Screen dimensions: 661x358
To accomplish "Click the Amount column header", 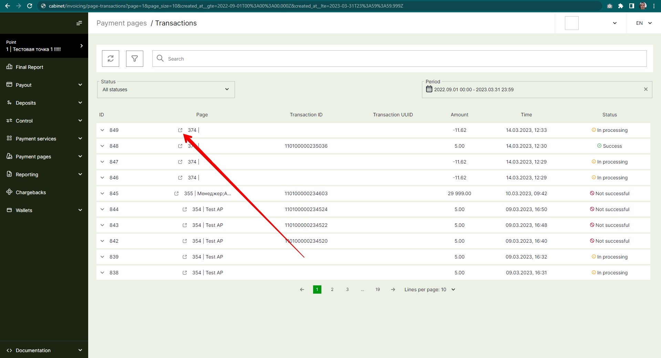I will (x=459, y=115).
